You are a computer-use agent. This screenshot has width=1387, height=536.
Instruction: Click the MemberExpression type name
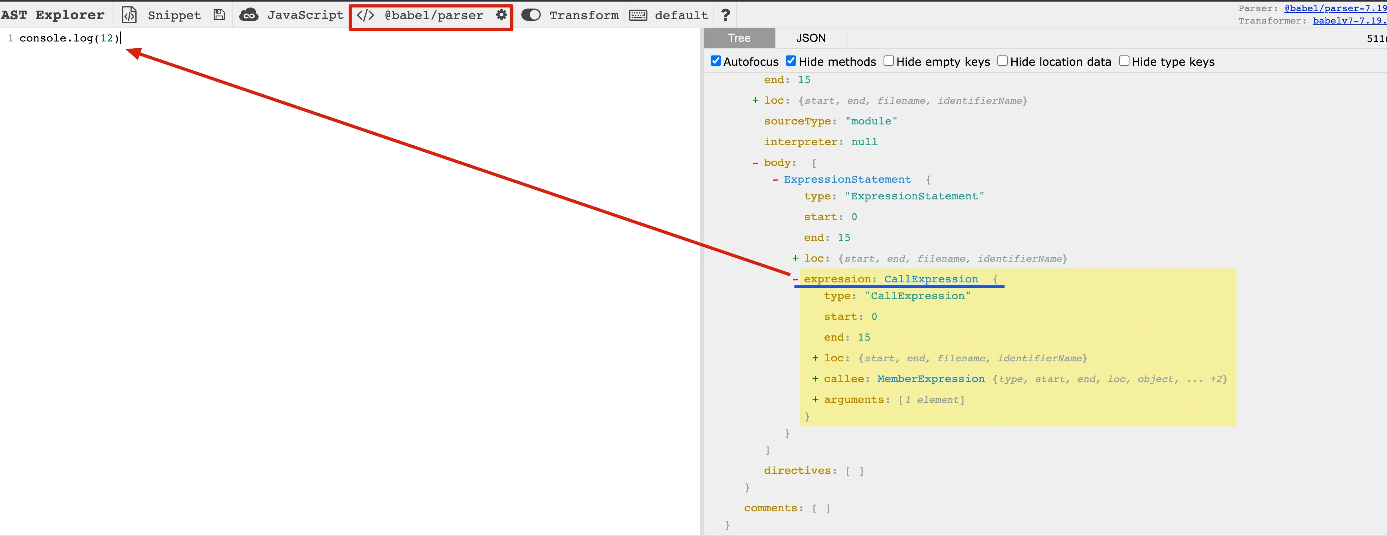click(931, 379)
